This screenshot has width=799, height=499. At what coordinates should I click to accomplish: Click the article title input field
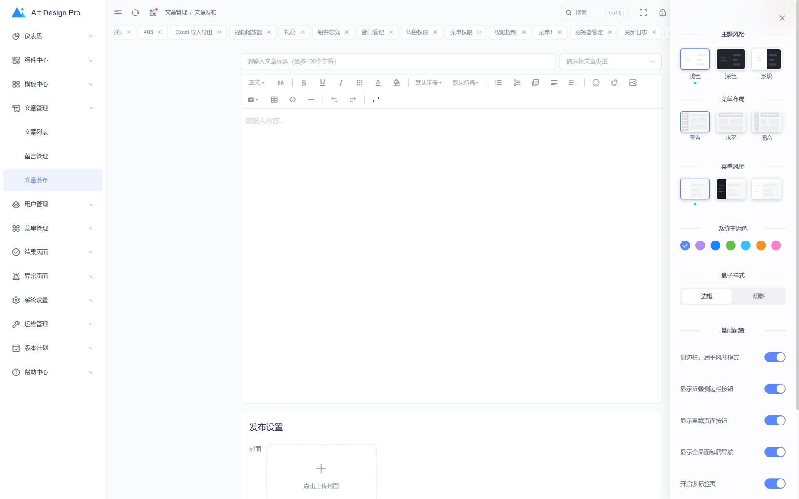398,62
